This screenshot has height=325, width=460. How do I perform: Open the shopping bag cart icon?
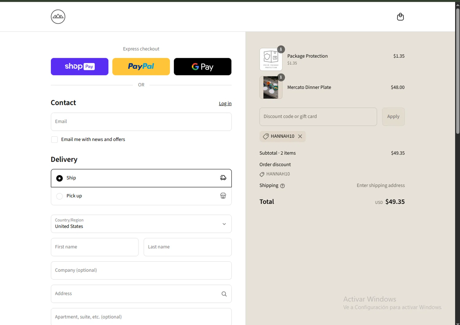pyautogui.click(x=400, y=17)
